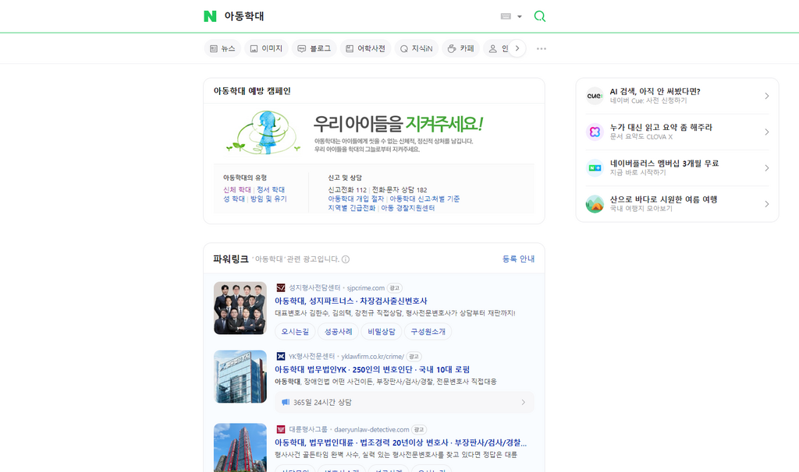Click the 대륜형사그룹 favicon
The width and height of the screenshot is (799, 472).
[x=281, y=430]
